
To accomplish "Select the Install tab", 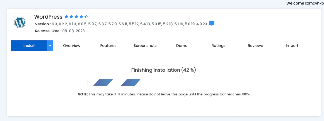I will point(29,46).
